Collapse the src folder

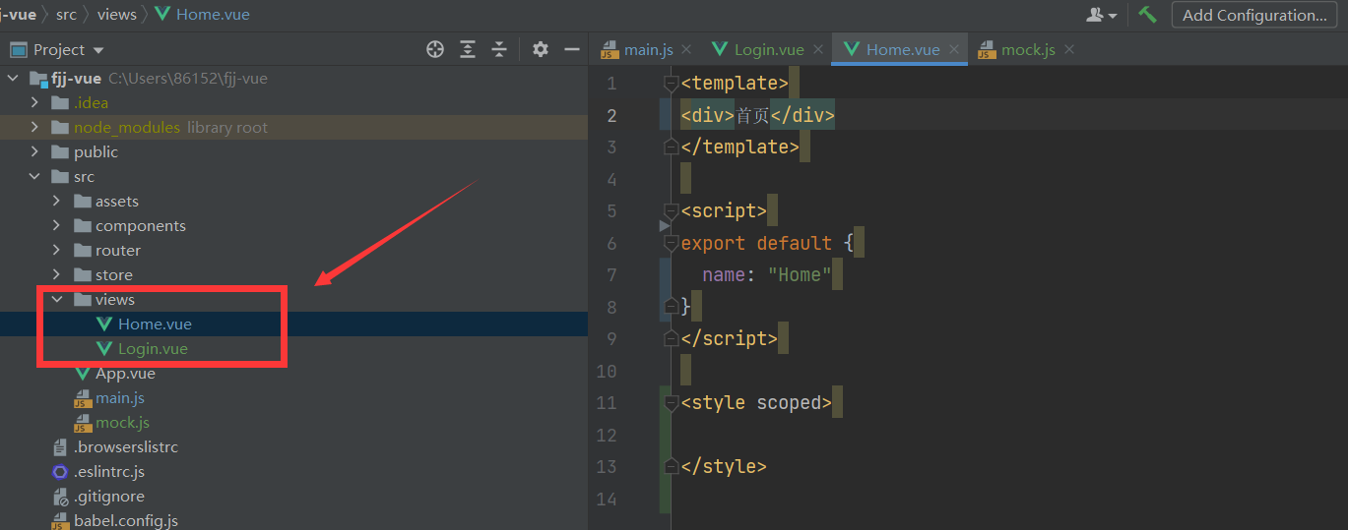click(x=34, y=176)
